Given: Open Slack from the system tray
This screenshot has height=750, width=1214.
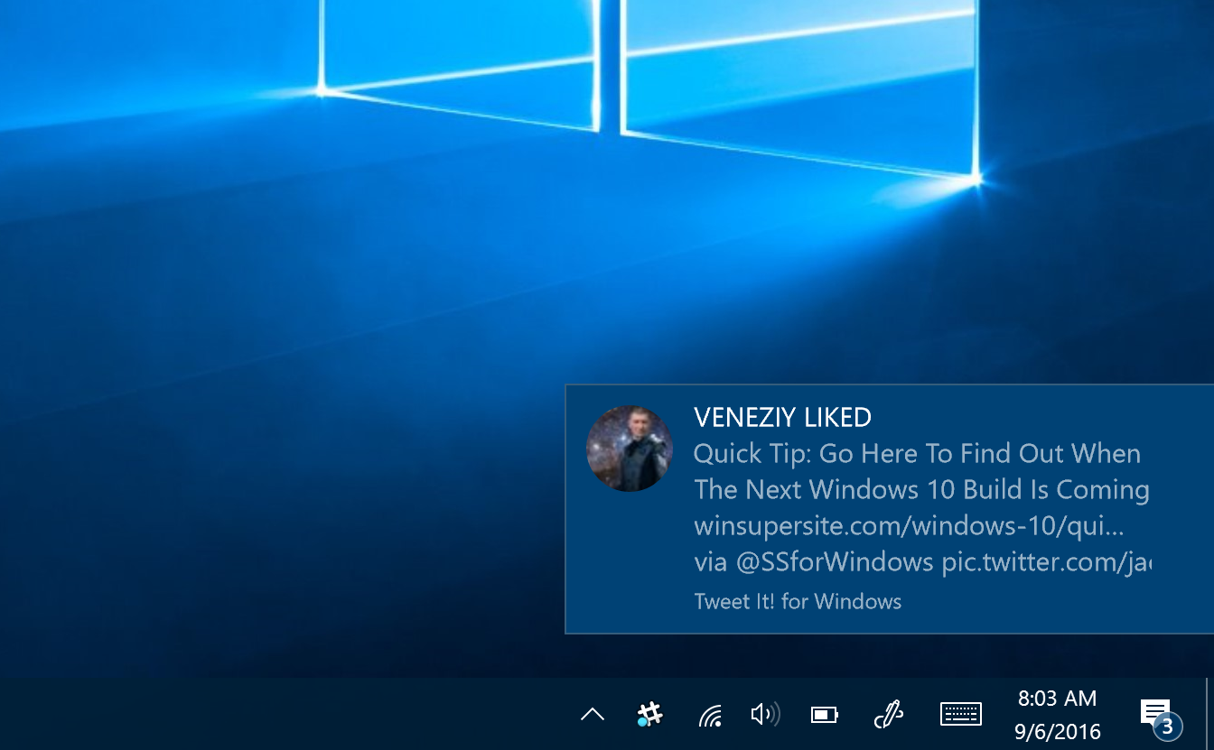Looking at the screenshot, I should [x=649, y=715].
